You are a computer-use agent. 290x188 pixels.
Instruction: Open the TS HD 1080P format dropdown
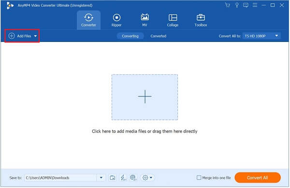261,36
